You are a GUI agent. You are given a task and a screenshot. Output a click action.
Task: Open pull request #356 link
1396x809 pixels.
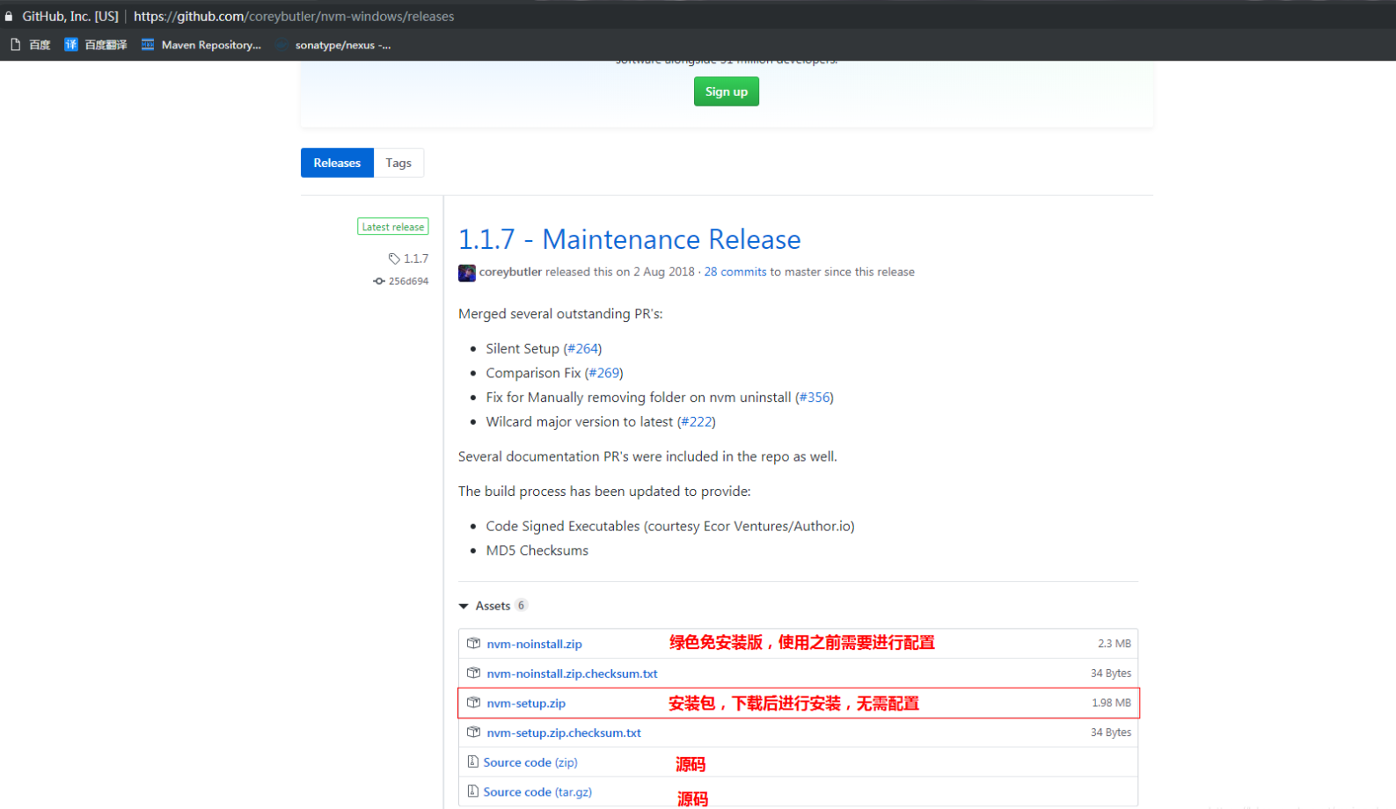click(815, 397)
